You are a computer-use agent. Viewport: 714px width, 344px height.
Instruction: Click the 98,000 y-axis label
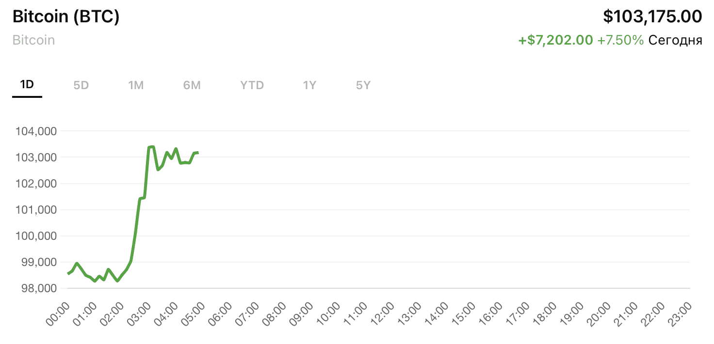36,288
